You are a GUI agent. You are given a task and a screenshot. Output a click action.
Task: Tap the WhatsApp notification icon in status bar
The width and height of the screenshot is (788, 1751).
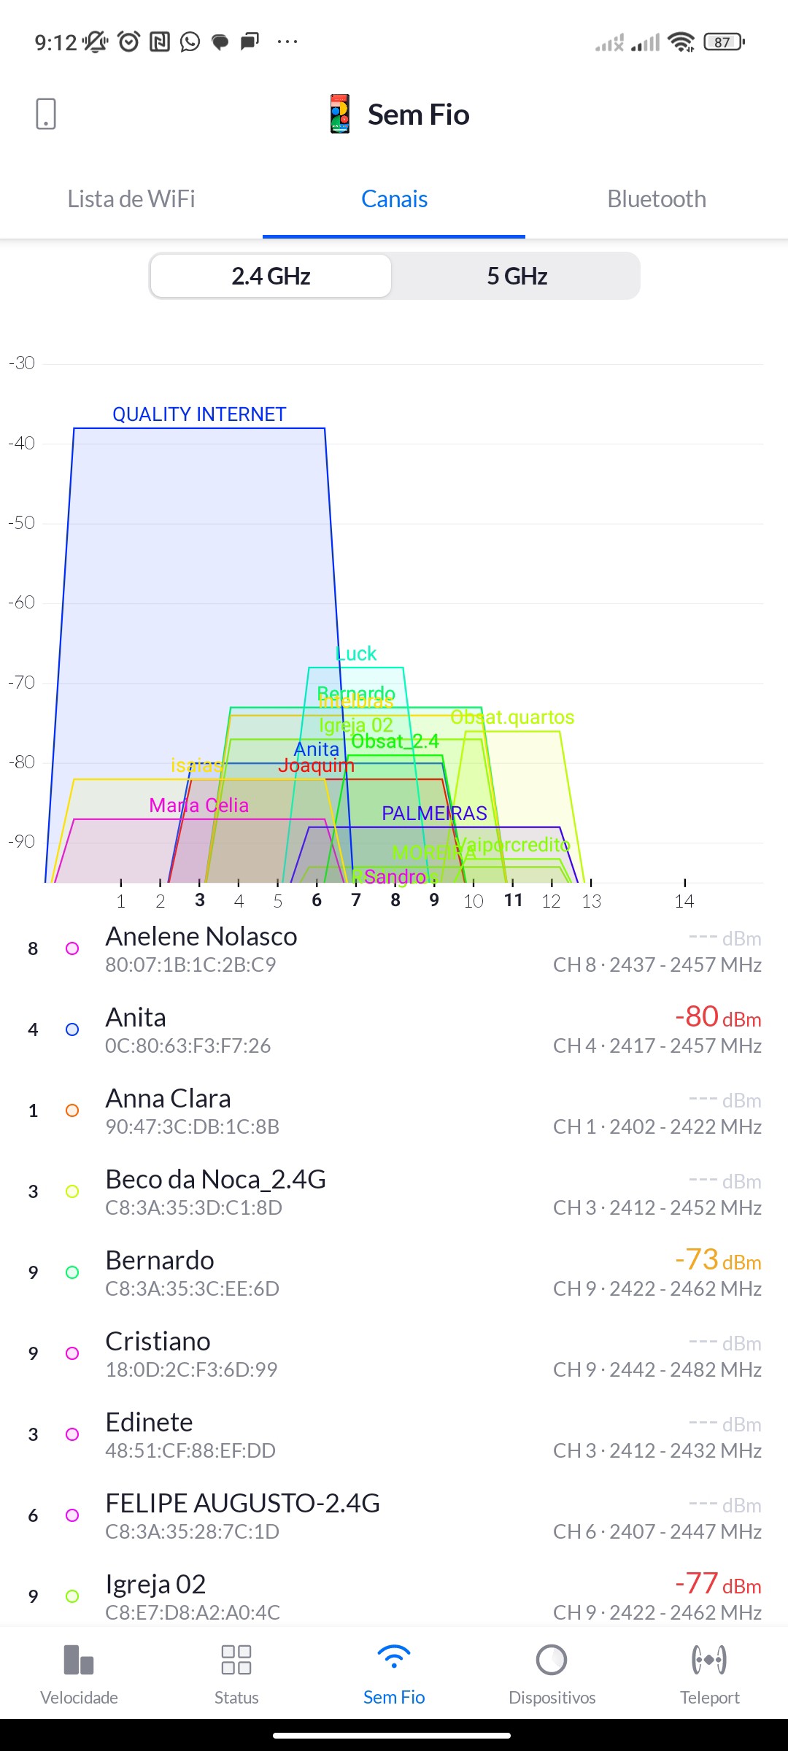(x=190, y=42)
